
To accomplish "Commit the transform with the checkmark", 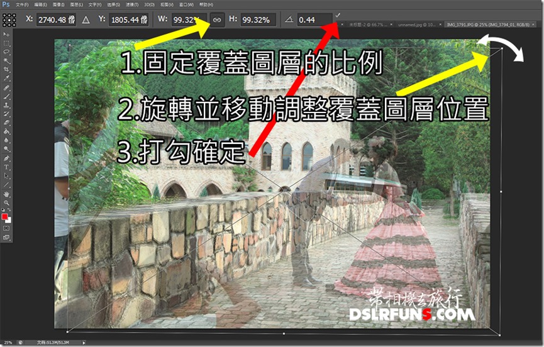I will (x=338, y=14).
